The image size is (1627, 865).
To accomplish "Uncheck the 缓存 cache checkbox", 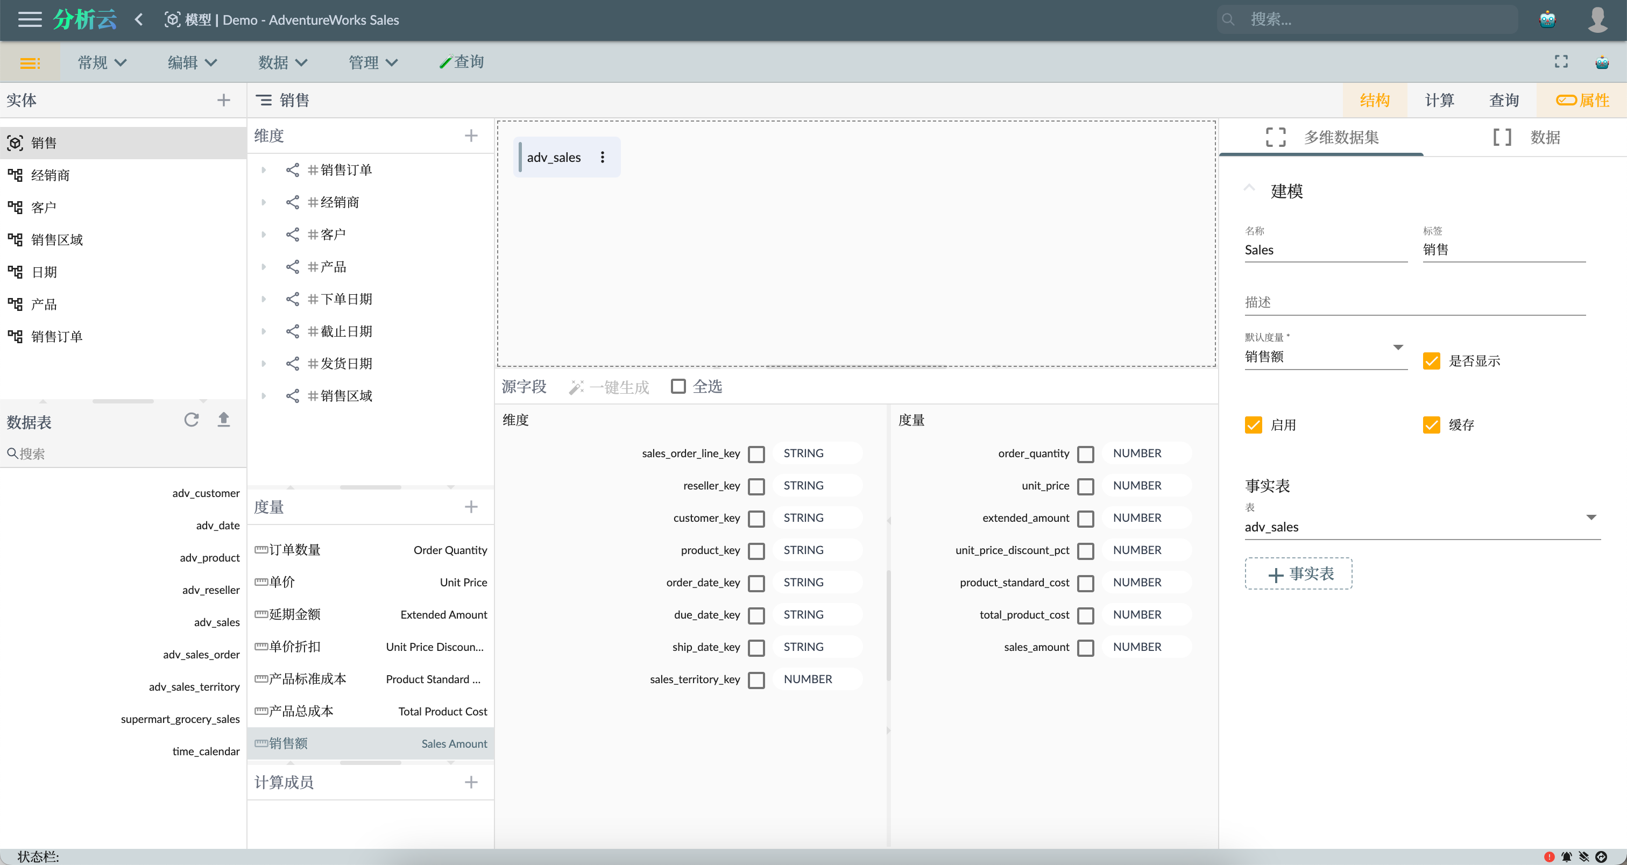I will coord(1431,425).
